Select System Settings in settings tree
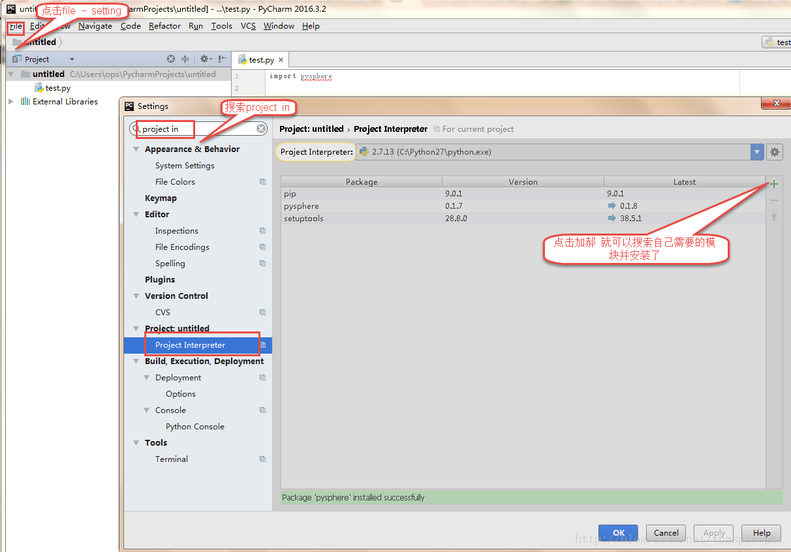791x552 pixels. [185, 166]
